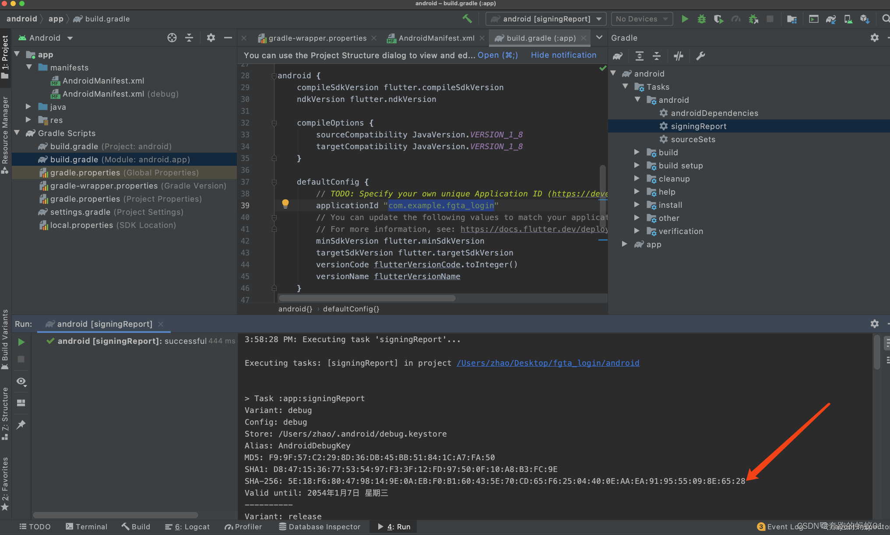Open the Terminal tool window tab
Image resolution: width=890 pixels, height=535 pixels.
point(86,527)
